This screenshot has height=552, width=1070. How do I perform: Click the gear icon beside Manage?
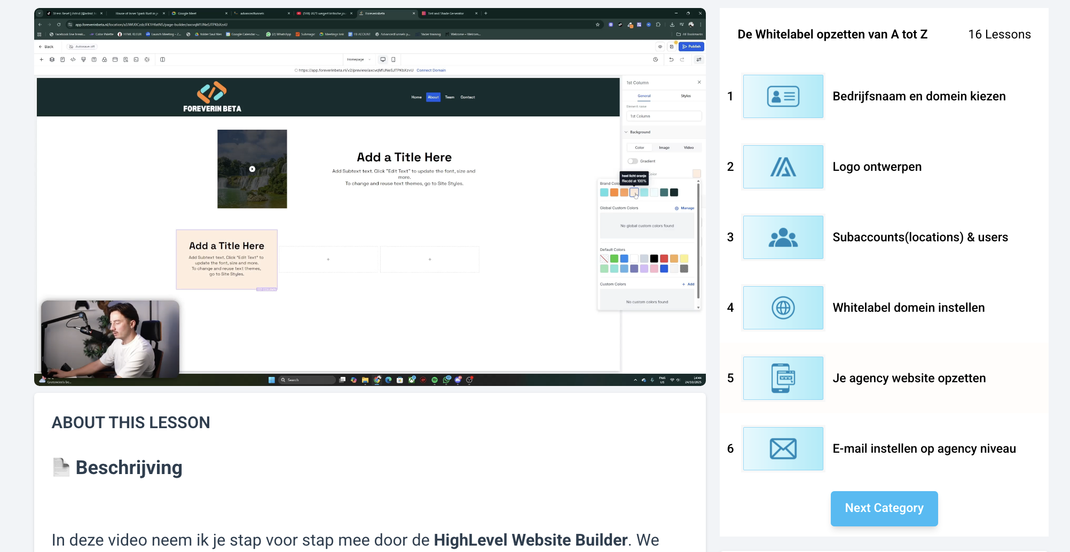coord(676,208)
